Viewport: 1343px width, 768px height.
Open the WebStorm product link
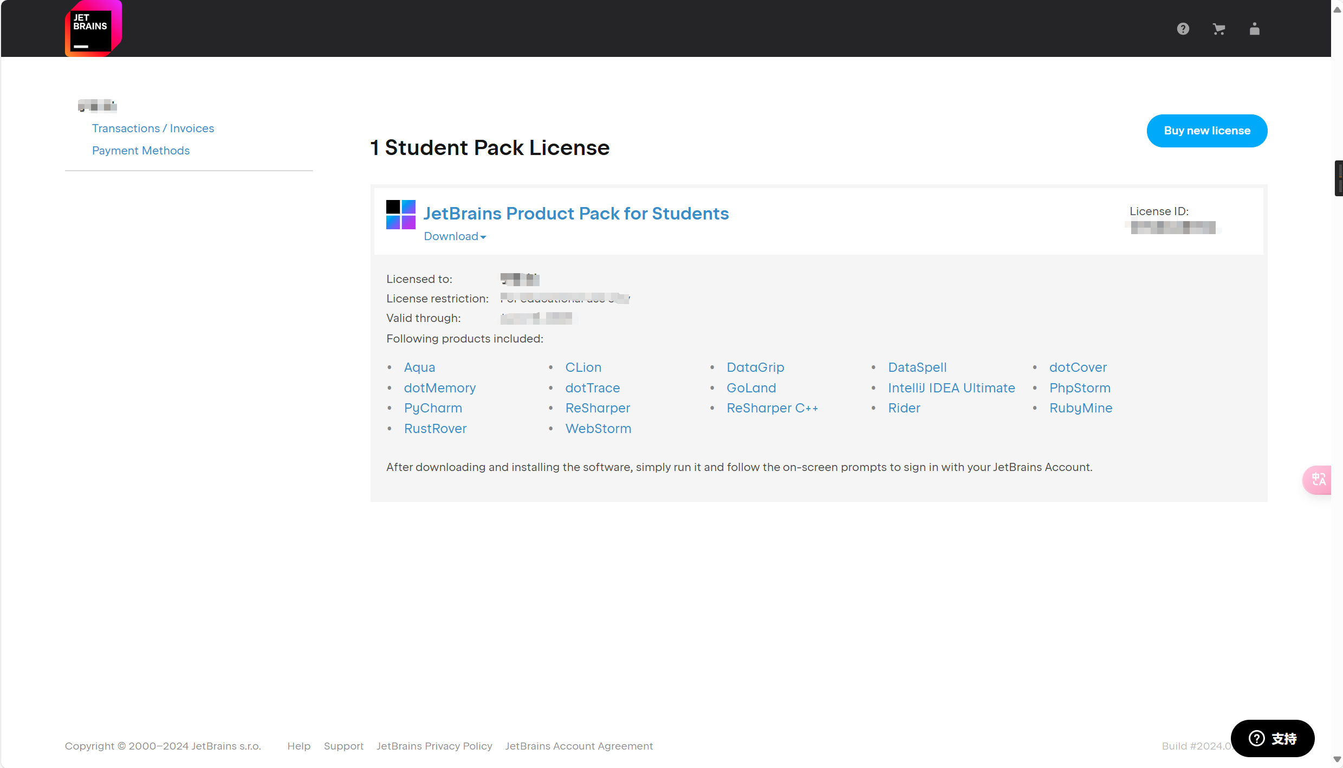click(598, 429)
